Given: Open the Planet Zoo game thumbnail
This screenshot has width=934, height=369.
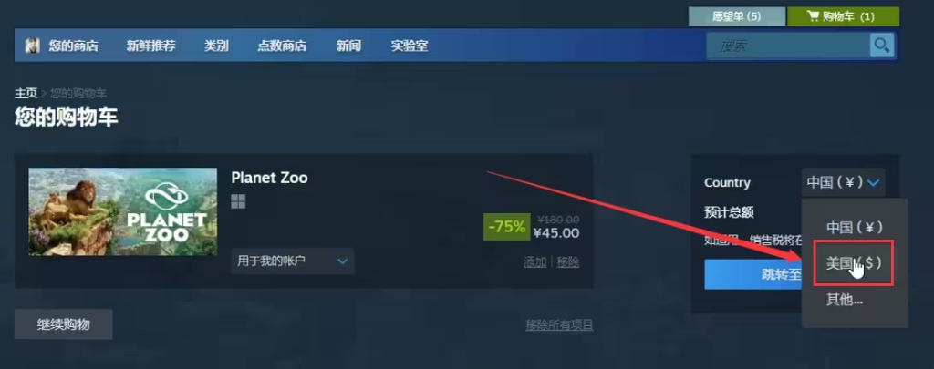Looking at the screenshot, I should [x=123, y=212].
